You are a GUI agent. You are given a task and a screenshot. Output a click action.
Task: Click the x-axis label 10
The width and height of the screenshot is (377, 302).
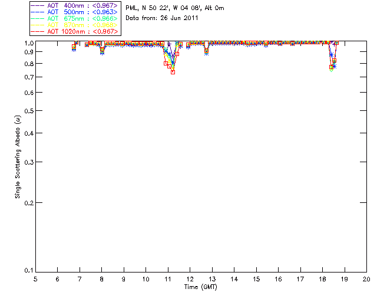click(145, 280)
